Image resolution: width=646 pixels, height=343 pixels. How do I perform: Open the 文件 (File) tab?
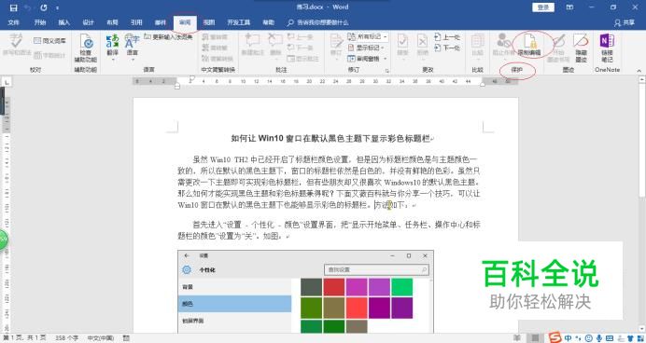coord(14,22)
